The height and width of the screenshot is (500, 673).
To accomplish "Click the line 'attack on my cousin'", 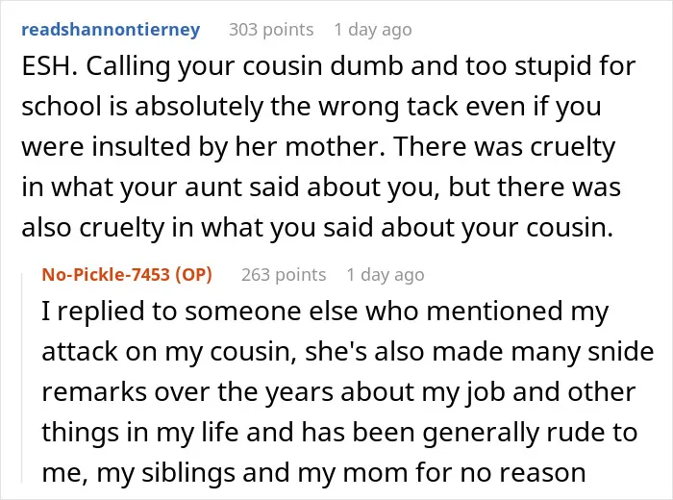I will (x=348, y=352).
